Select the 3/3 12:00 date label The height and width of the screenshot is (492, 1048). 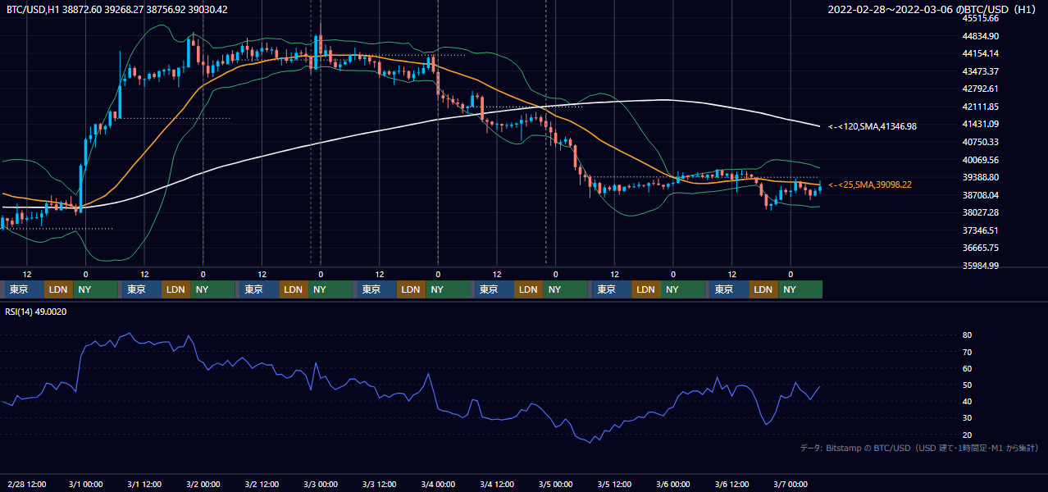click(380, 484)
